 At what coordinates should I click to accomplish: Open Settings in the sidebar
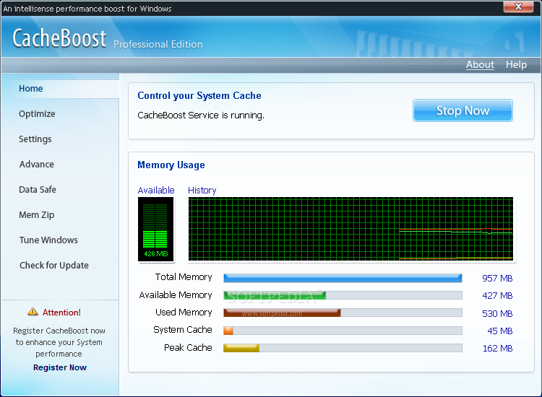tap(35, 139)
